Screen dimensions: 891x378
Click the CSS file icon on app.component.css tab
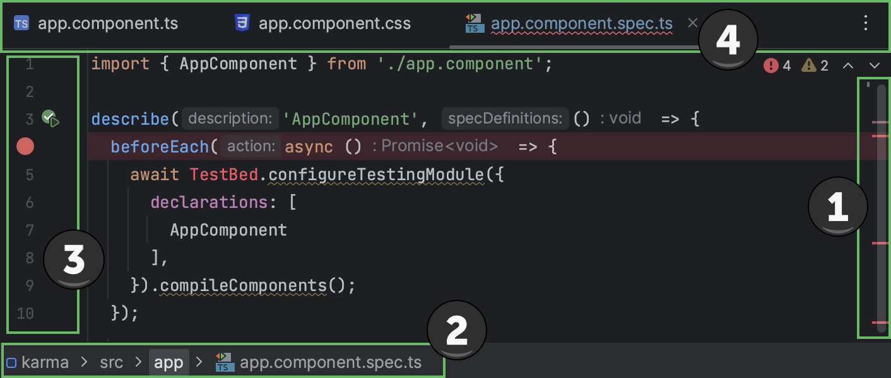click(242, 23)
